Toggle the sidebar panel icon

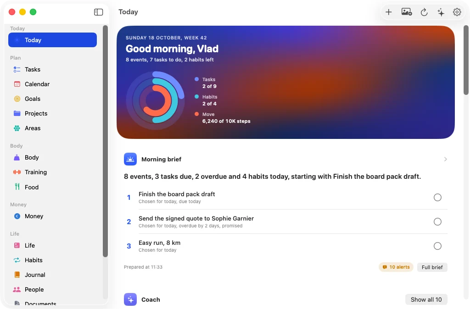pyautogui.click(x=98, y=12)
